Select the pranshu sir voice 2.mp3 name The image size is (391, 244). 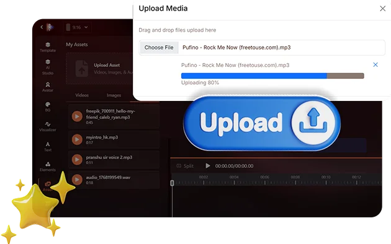coord(109,157)
